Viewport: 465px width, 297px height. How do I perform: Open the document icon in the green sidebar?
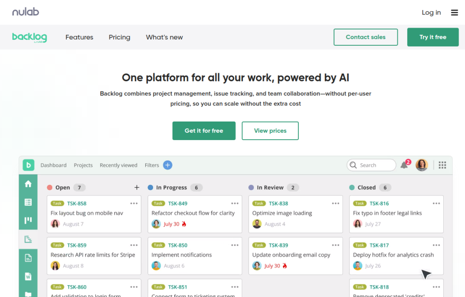click(28, 258)
